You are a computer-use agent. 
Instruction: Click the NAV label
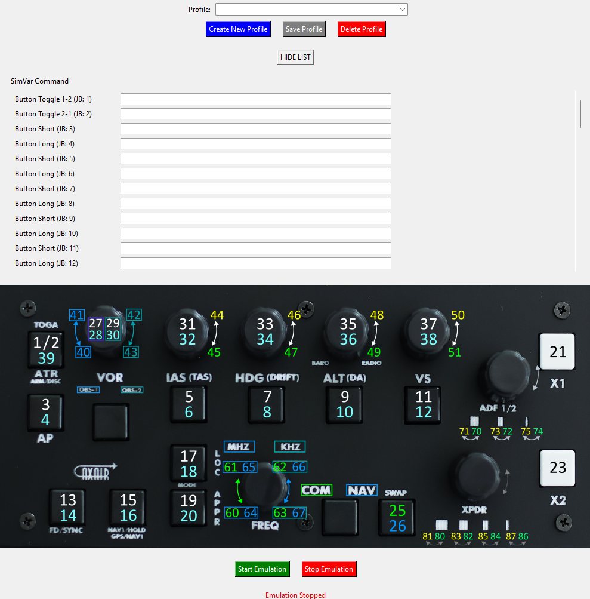pos(362,490)
